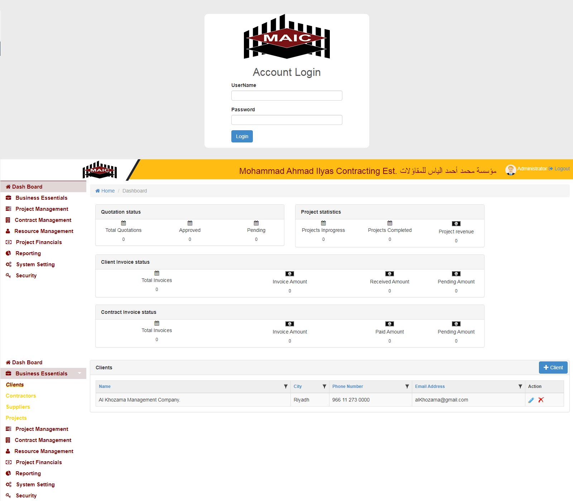
Task: Click the Resource Management person icon beside the dashboard panels
Action: click(8, 231)
